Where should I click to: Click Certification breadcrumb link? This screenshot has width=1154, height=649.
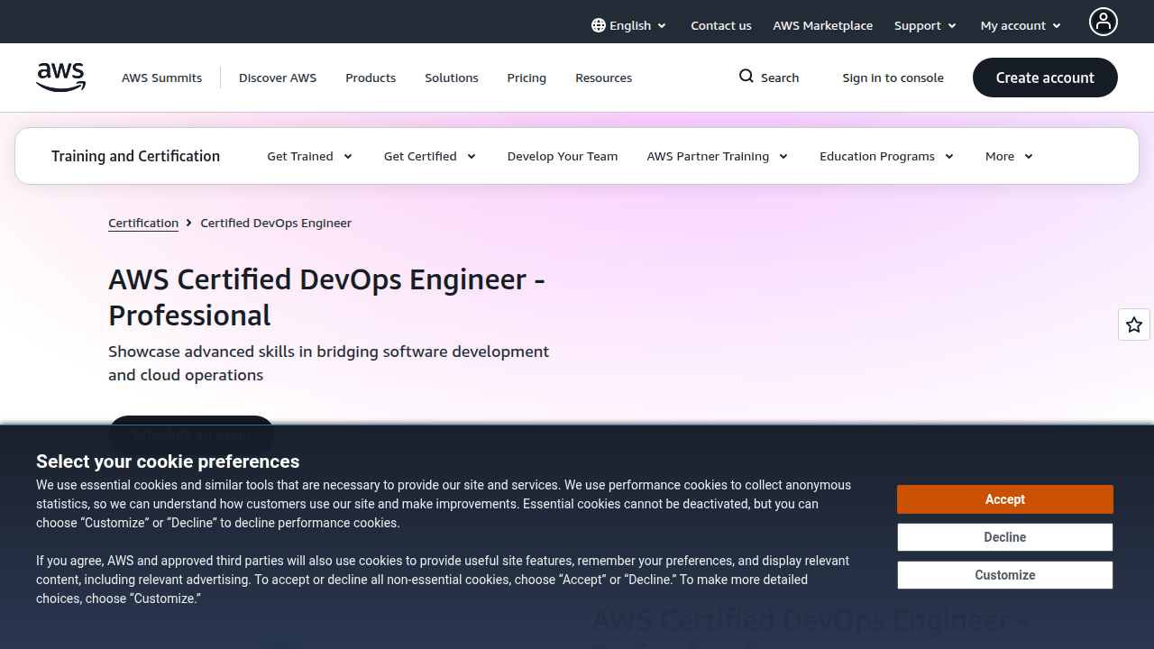[143, 223]
